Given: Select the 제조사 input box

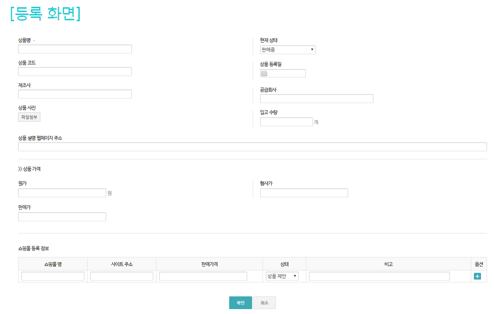Looking at the screenshot, I should (x=75, y=94).
